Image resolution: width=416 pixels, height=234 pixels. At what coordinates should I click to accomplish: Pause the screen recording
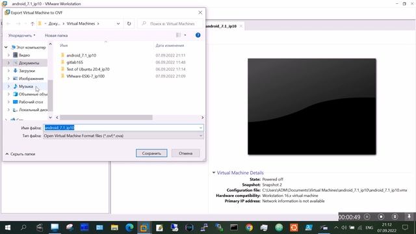(367, 216)
